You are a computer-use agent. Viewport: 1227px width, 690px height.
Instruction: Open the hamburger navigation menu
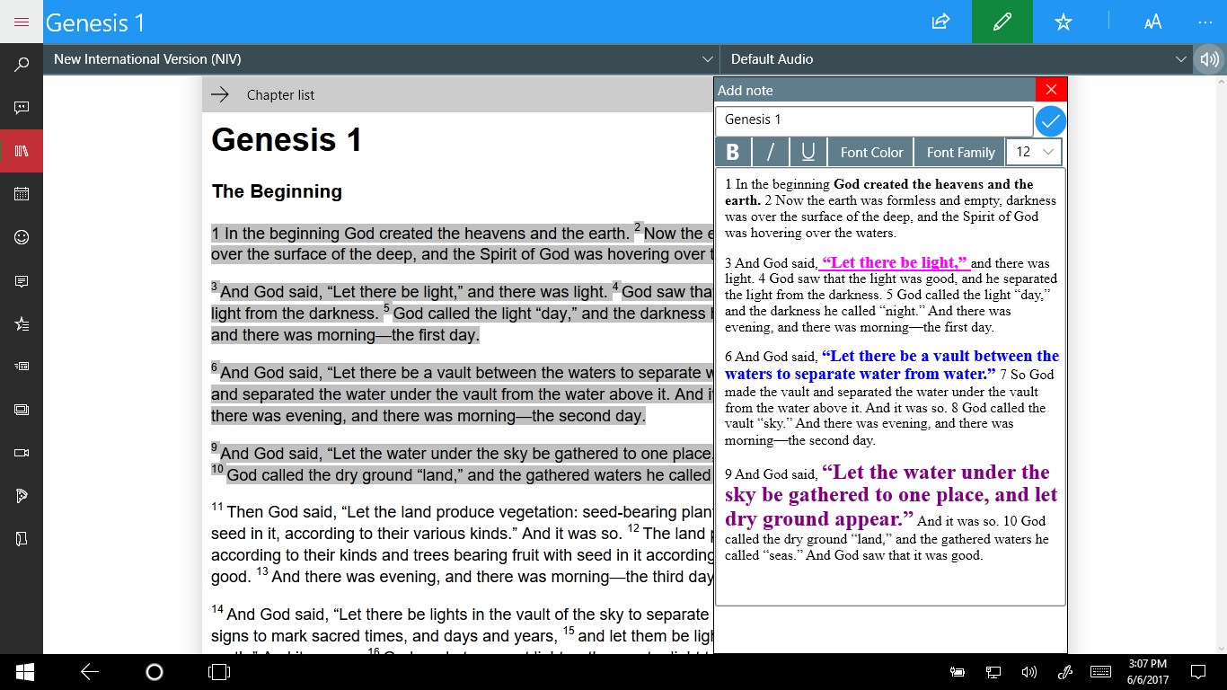tap(22, 22)
